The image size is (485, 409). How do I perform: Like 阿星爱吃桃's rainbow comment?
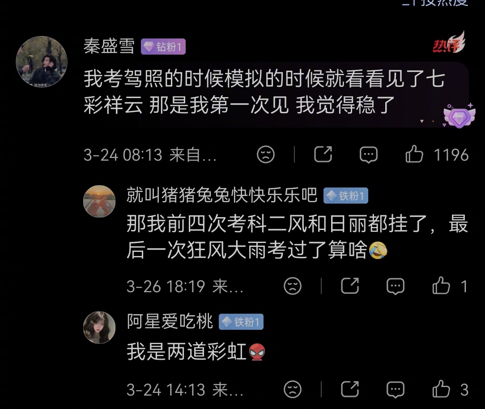[x=441, y=389]
